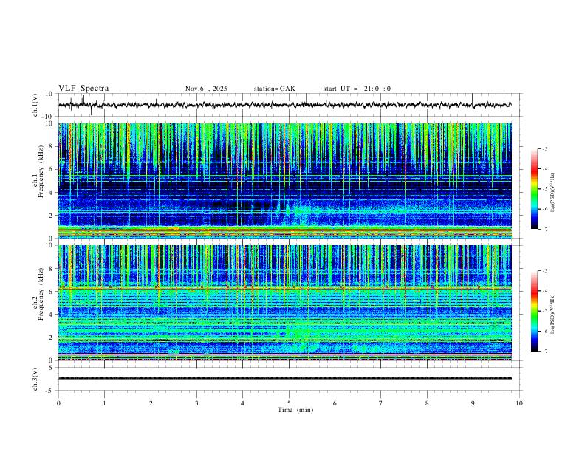Click the ch.1 "Frequency (kHz)" axis label
Screen dimensions: 585x452
point(41,171)
